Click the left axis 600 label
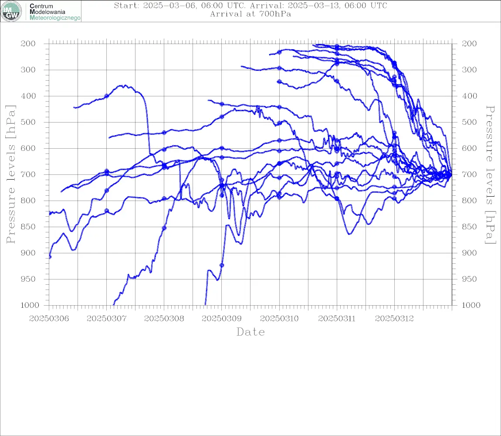Screen dimensions: 501x436 tap(28, 148)
